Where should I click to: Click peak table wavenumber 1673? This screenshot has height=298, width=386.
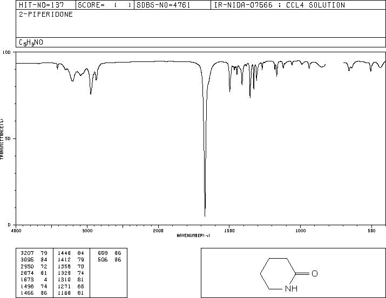coord(27,280)
